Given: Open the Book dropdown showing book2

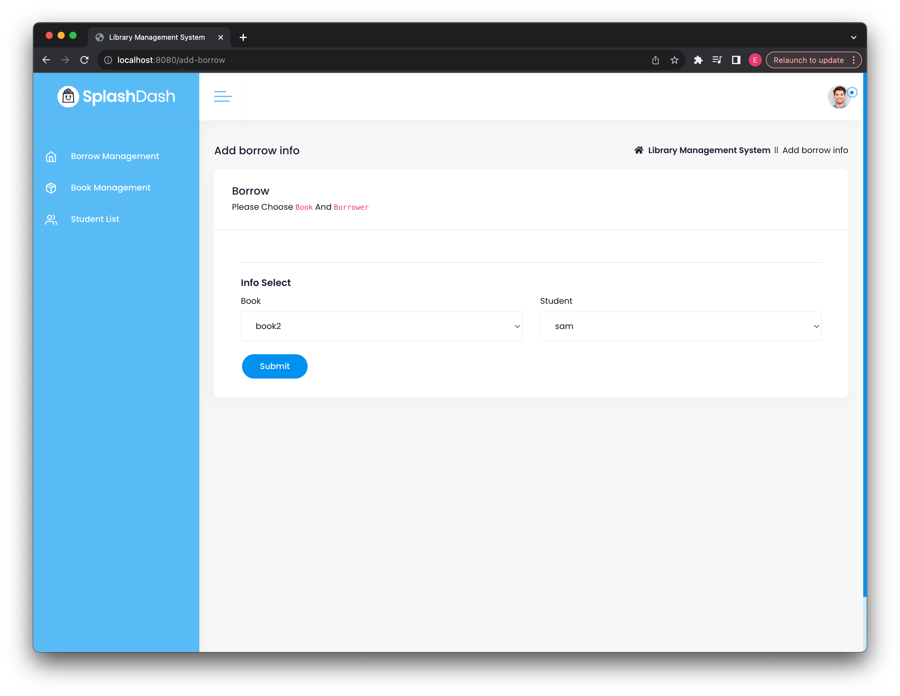Looking at the screenshot, I should (x=381, y=326).
